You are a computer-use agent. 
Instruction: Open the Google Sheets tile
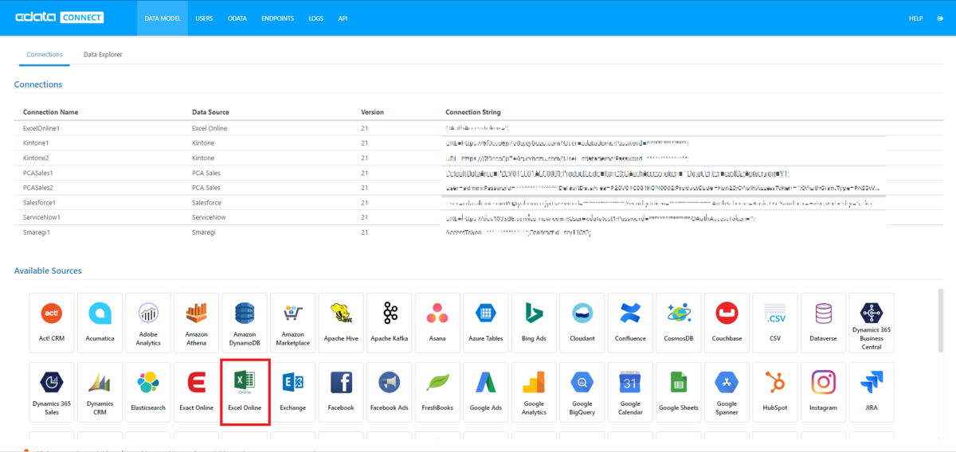pos(679,392)
